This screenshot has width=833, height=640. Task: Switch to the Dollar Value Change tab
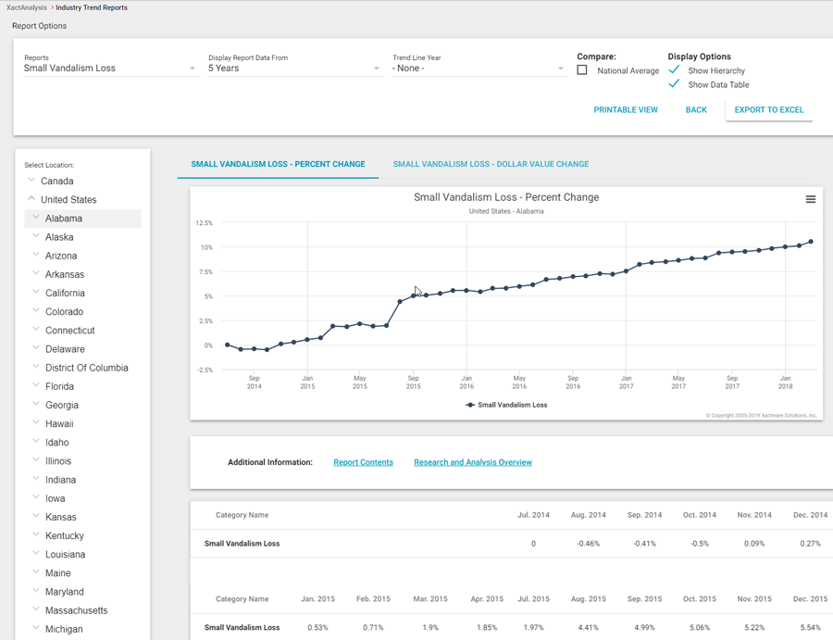pyautogui.click(x=491, y=164)
